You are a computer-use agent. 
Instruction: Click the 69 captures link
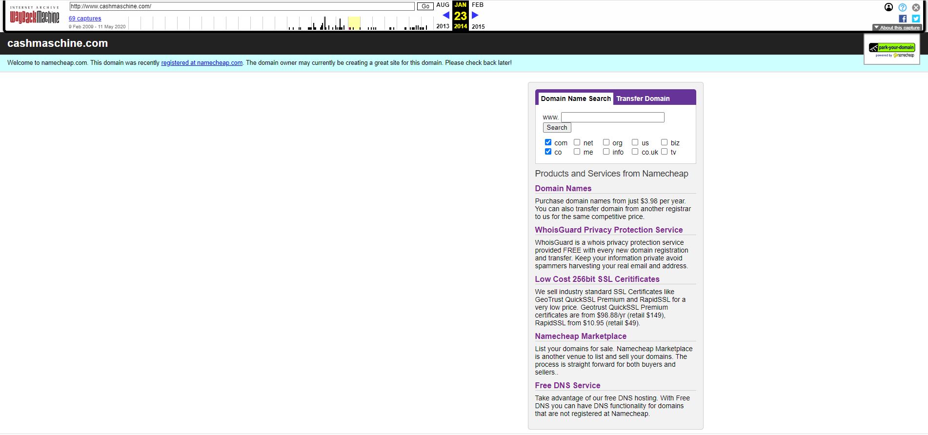click(85, 19)
